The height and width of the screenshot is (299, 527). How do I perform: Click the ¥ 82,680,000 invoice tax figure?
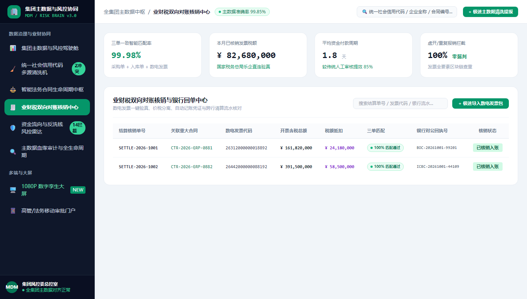(246, 55)
